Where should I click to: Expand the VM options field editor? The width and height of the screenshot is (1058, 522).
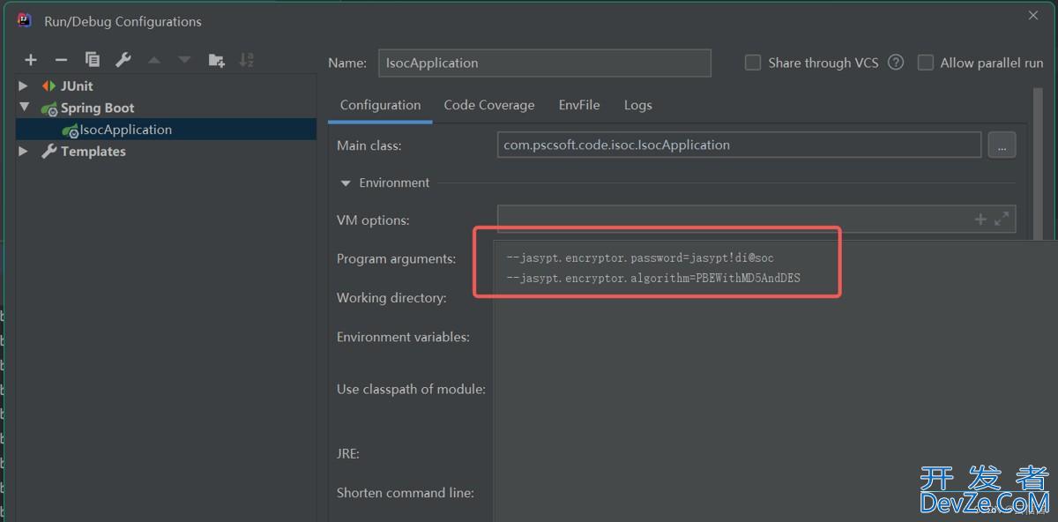1002,220
